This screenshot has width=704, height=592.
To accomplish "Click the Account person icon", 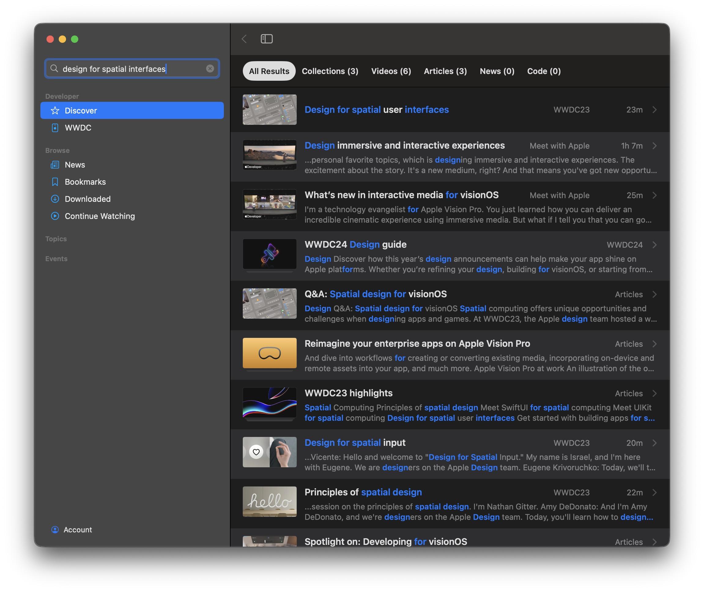I will (x=55, y=530).
